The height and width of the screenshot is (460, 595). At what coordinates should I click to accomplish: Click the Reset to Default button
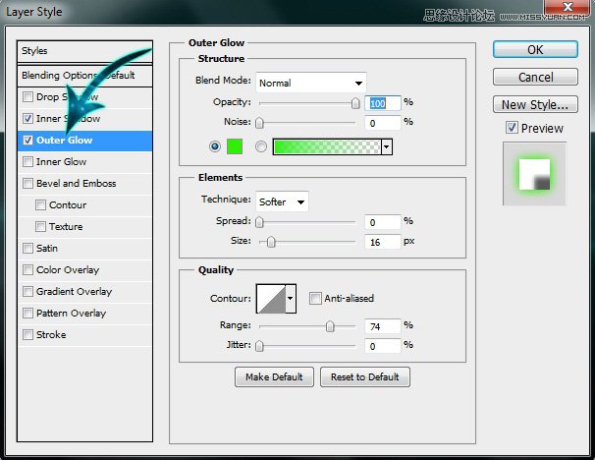[365, 376]
